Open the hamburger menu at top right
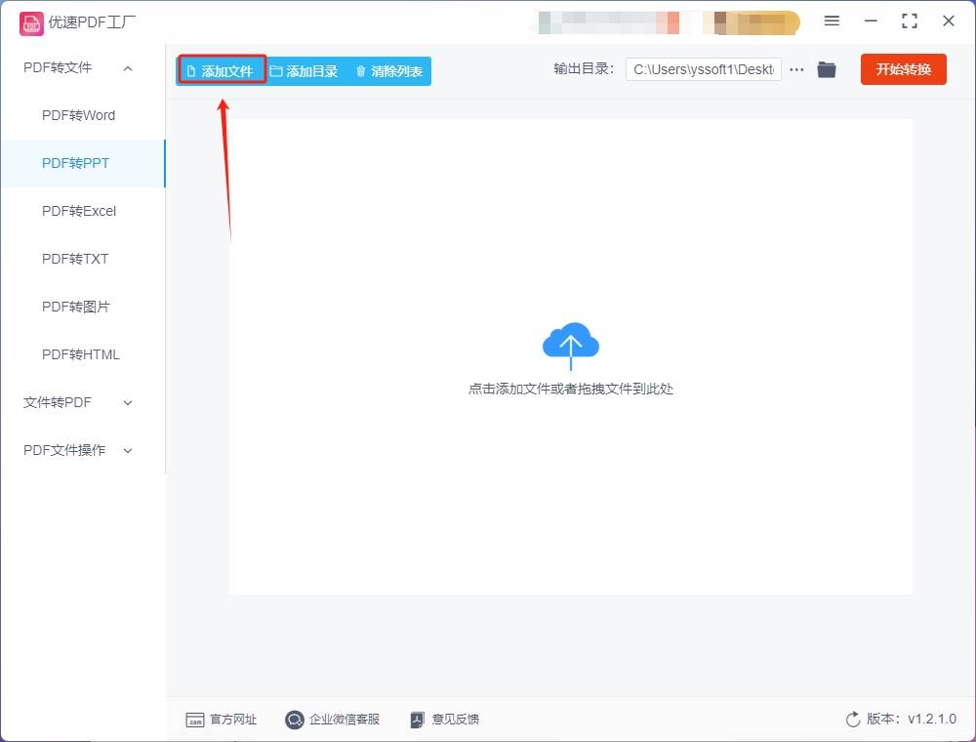Screen dimensions: 976x742 pyautogui.click(x=833, y=21)
